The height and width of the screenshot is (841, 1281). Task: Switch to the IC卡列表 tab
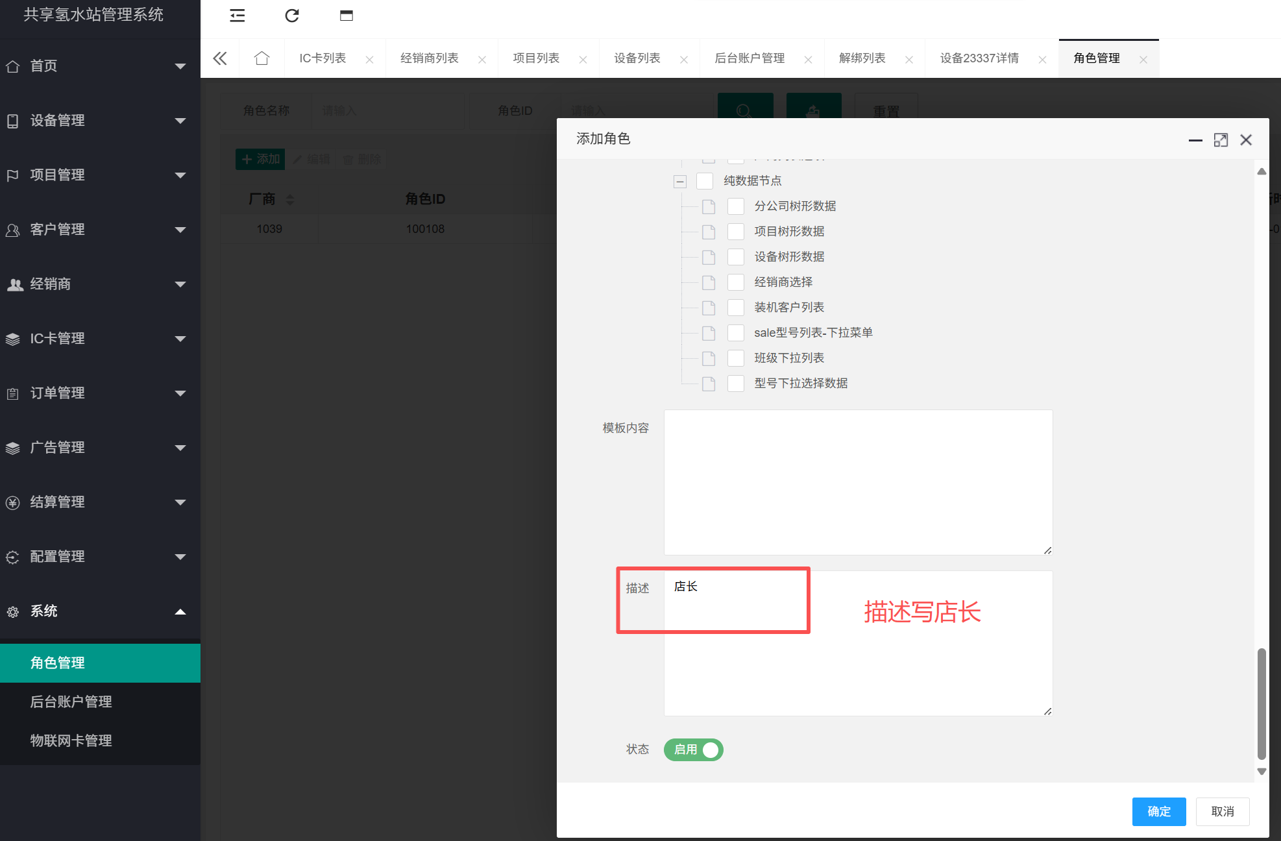tap(323, 58)
